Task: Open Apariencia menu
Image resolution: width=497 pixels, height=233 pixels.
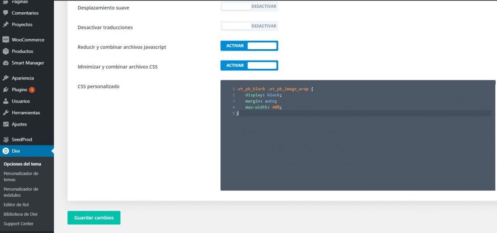Action: coord(23,78)
